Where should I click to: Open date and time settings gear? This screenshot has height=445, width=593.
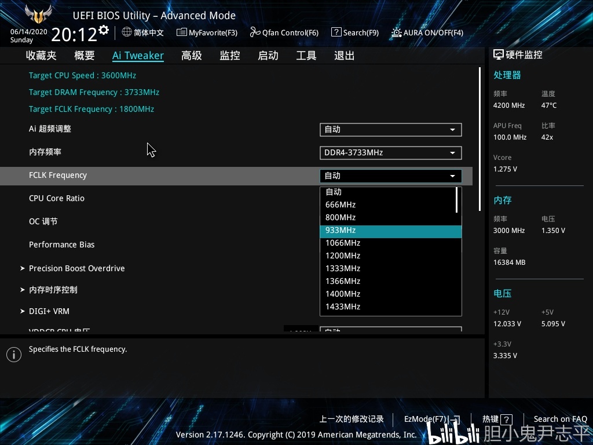[104, 30]
